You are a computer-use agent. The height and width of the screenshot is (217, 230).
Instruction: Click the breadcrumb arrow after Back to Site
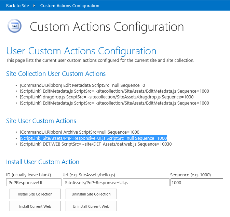point(35,6)
